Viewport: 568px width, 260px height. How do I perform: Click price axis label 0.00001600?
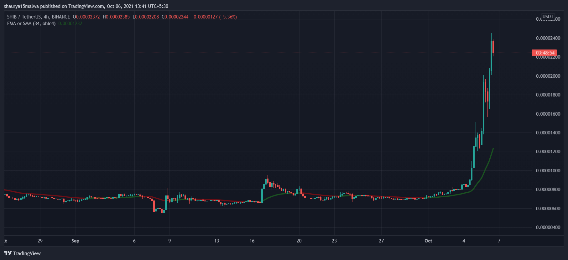coord(548,114)
